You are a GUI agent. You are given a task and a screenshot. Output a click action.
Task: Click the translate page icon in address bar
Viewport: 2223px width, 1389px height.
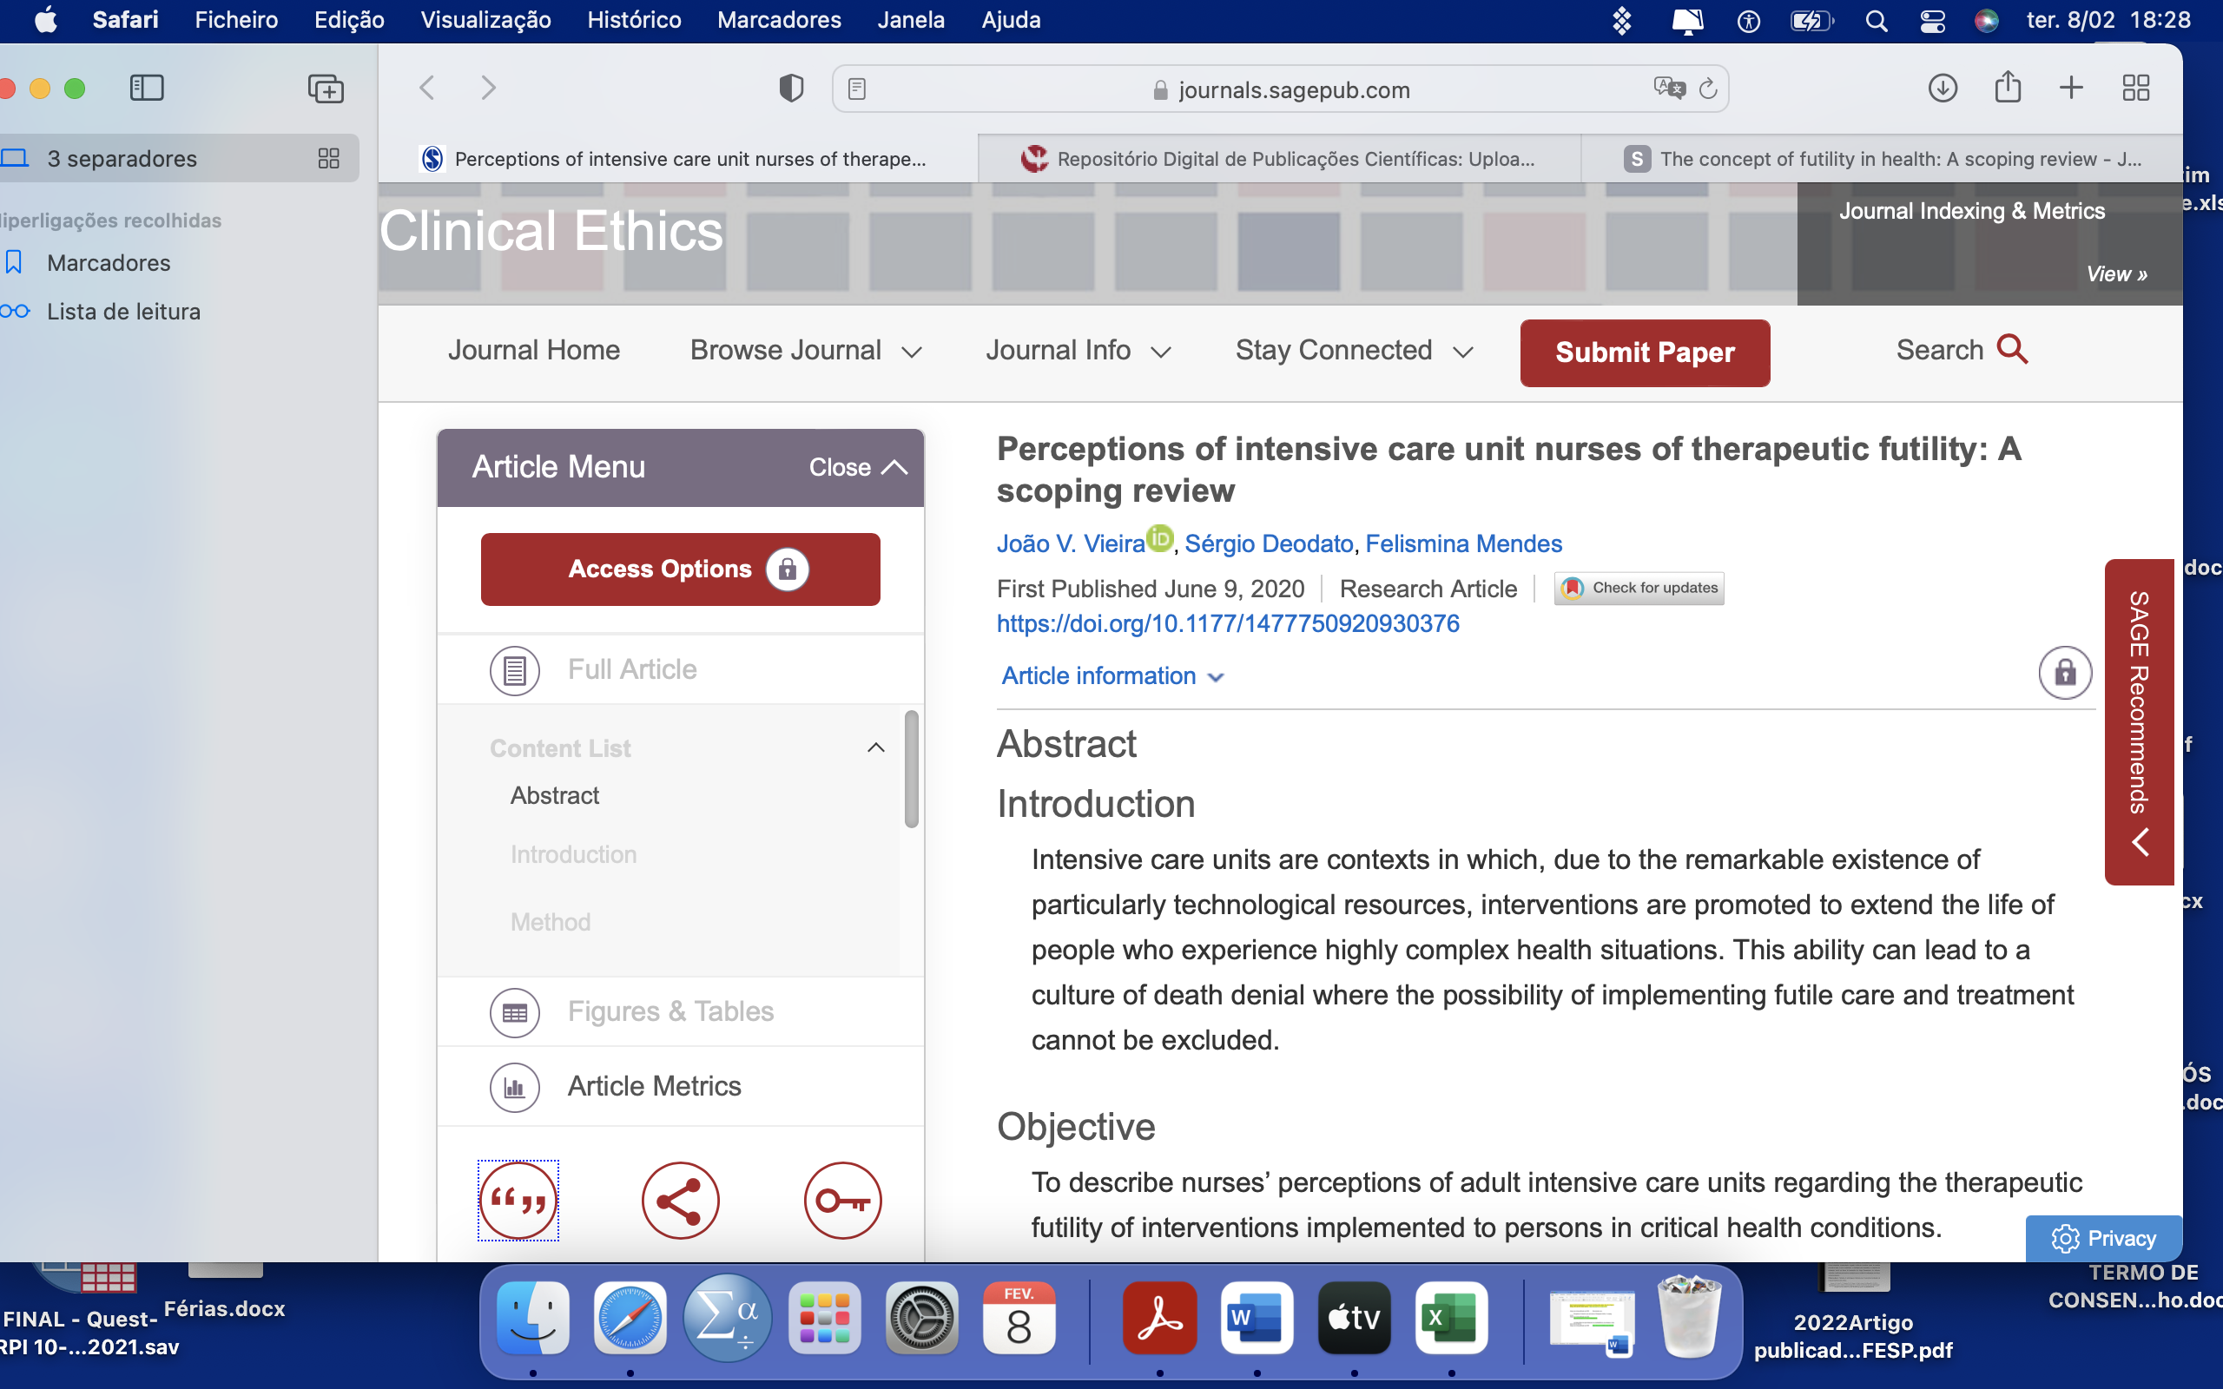click(1668, 89)
